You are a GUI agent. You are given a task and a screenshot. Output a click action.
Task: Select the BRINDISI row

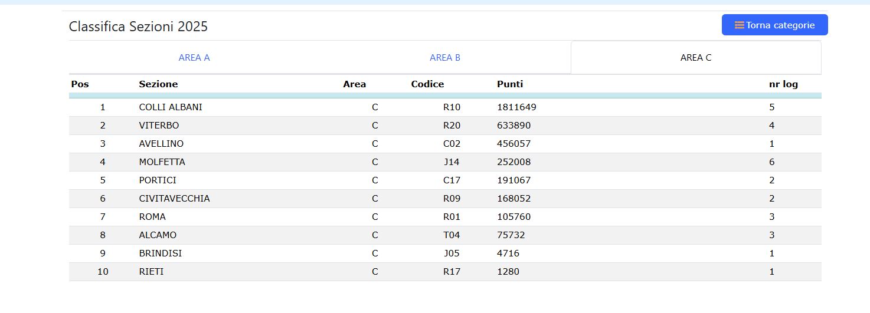(445, 253)
